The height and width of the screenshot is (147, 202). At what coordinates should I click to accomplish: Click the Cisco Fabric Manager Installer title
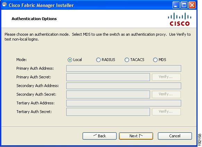tap(41, 6)
